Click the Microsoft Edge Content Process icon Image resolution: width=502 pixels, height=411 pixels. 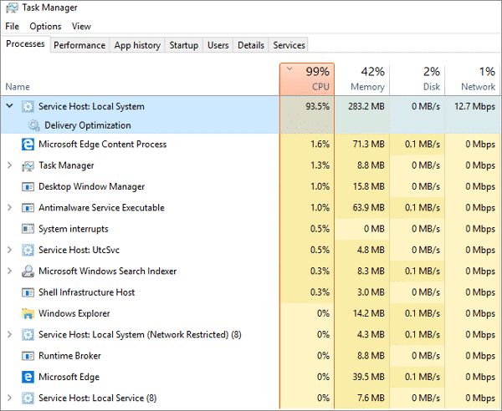[28, 145]
